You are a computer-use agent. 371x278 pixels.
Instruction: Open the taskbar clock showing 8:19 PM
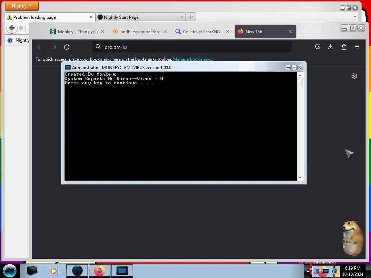pos(353,271)
